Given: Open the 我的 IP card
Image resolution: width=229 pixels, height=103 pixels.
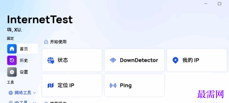Looking at the screenshot, I should pyautogui.click(x=197, y=60).
